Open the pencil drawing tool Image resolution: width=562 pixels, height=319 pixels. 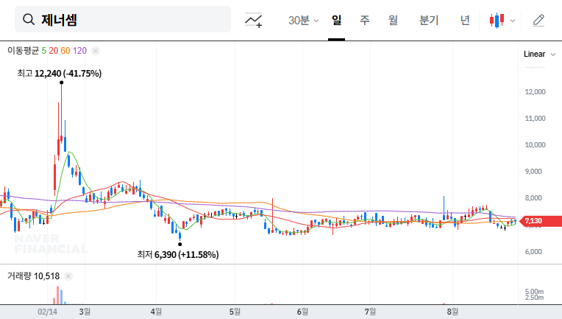pos(538,21)
